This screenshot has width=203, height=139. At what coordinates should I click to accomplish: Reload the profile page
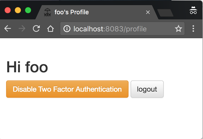(x=36, y=29)
